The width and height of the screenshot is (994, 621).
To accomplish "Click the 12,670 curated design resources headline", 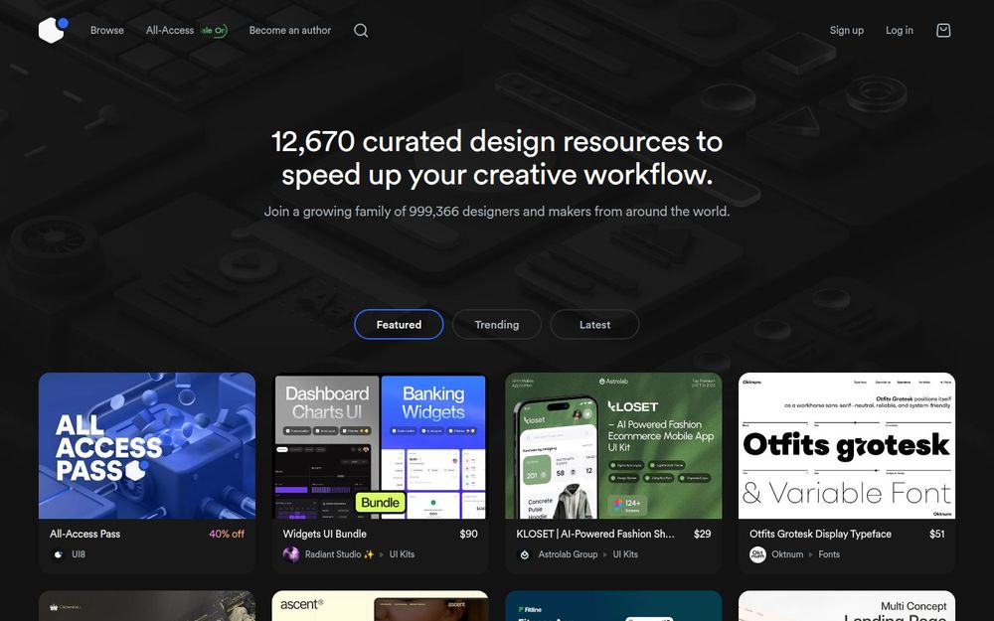I will pyautogui.click(x=497, y=158).
